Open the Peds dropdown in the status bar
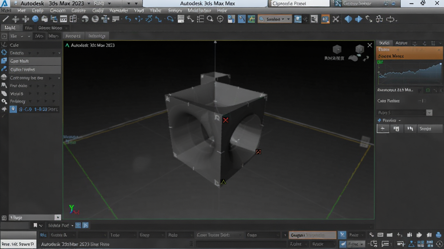444x249 pixels. pos(356,235)
